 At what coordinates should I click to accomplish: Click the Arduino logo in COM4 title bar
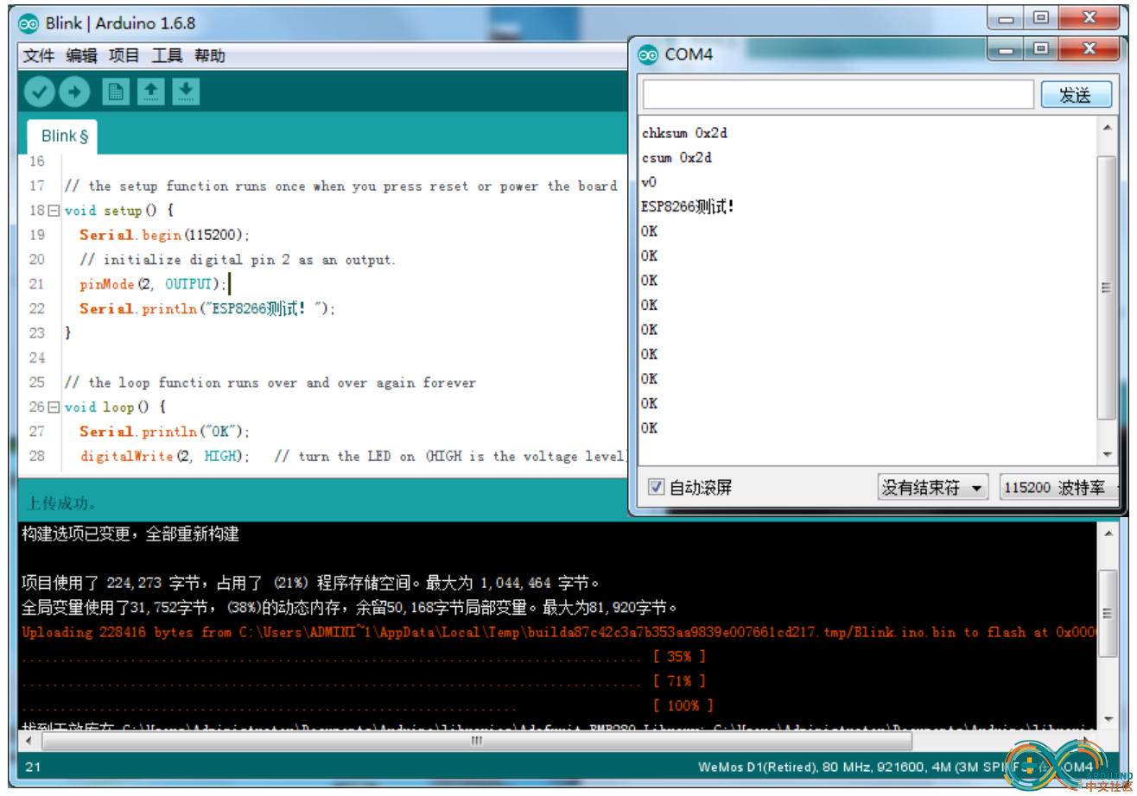pos(648,54)
